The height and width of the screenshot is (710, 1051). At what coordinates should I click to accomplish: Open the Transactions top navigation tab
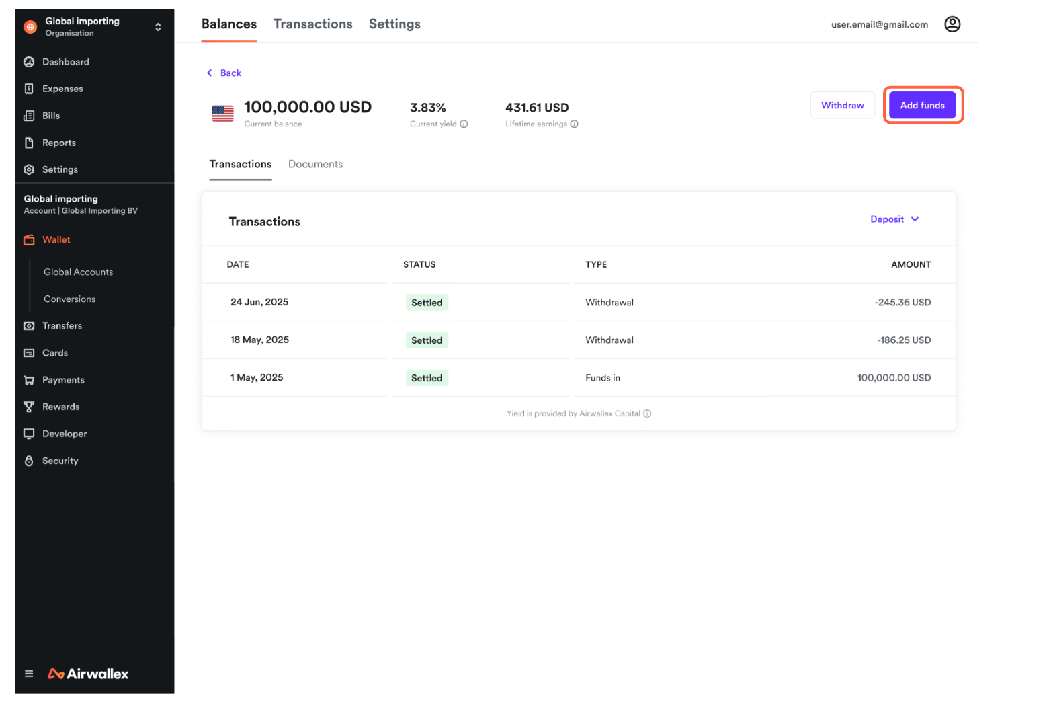pos(312,24)
